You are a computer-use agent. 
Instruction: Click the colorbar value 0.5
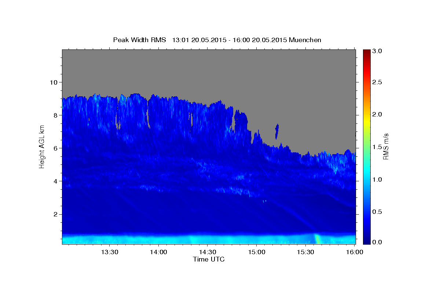[377, 212]
